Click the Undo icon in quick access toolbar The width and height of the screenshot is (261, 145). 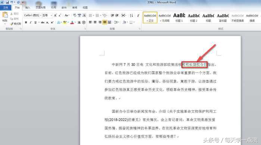[x=12, y=2]
